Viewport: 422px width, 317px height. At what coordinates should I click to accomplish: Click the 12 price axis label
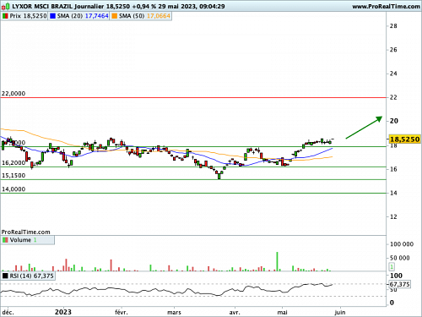(x=393, y=216)
